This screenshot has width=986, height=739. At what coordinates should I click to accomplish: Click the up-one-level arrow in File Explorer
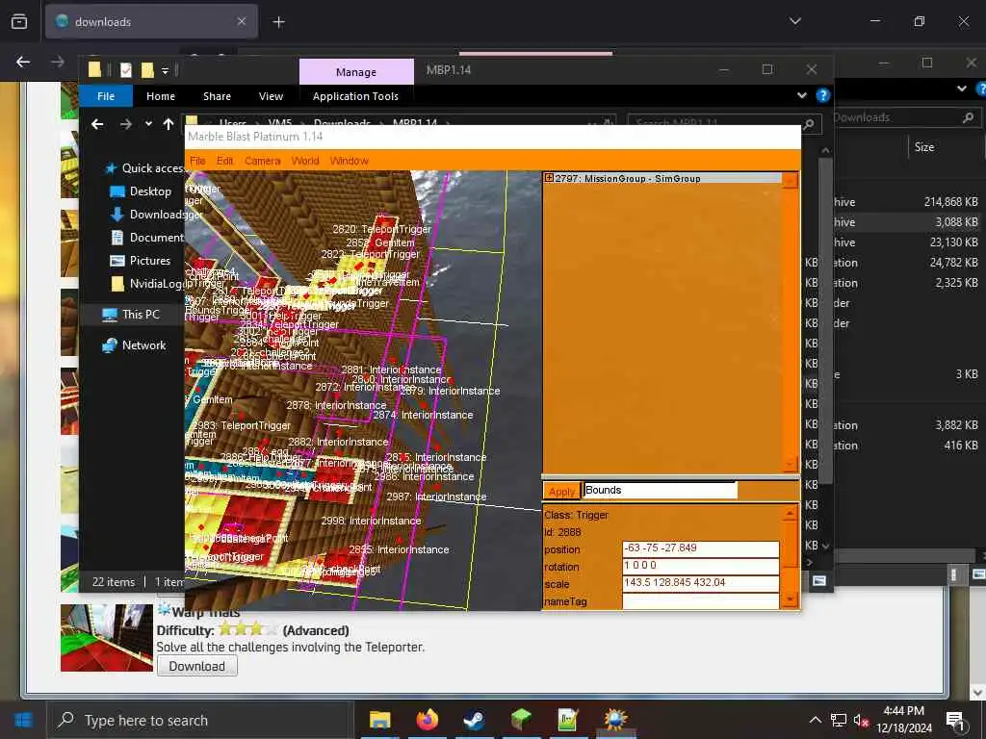[168, 124]
